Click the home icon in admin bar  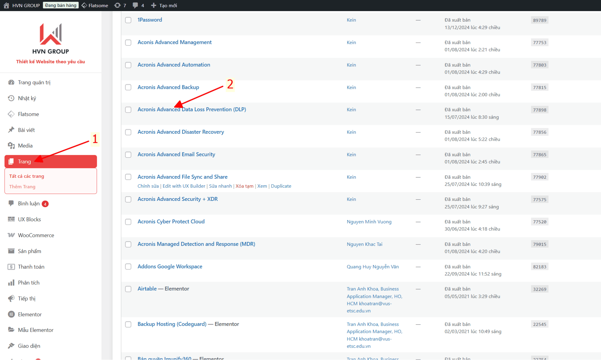[6, 5]
